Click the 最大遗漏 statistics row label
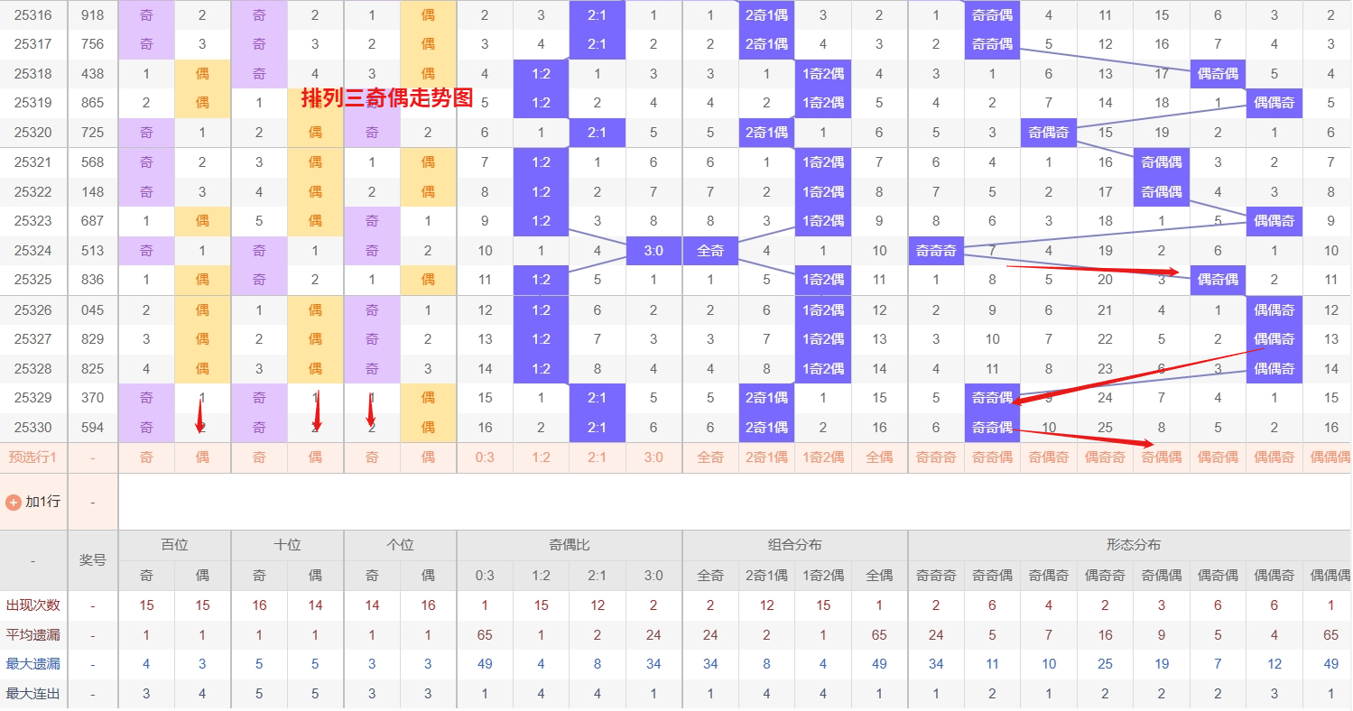Viewport: 1353px width, 711px height. (32, 664)
